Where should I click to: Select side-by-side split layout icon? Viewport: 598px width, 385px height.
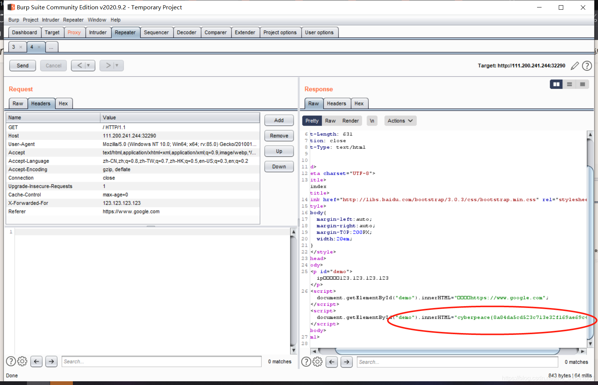556,84
